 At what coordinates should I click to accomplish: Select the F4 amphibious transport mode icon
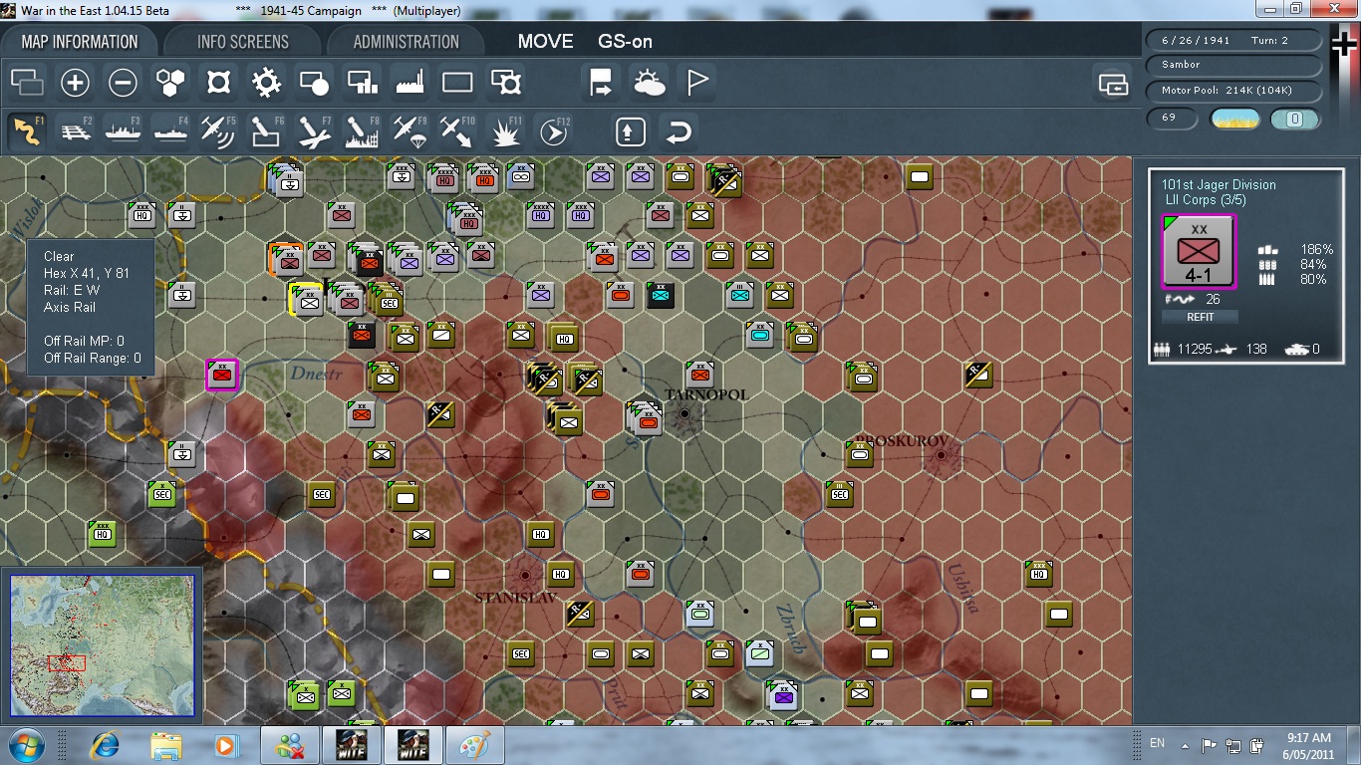(x=170, y=131)
